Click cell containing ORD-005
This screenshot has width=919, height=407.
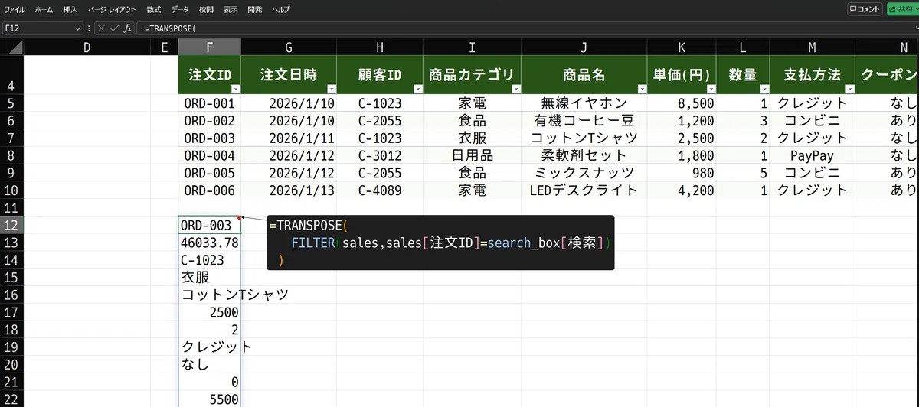[x=210, y=173]
